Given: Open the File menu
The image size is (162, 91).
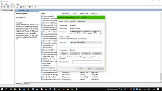Looking at the screenshot, I should [2, 4].
